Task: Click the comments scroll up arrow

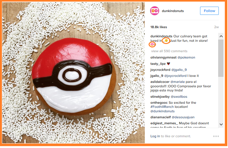Action: click(221, 36)
